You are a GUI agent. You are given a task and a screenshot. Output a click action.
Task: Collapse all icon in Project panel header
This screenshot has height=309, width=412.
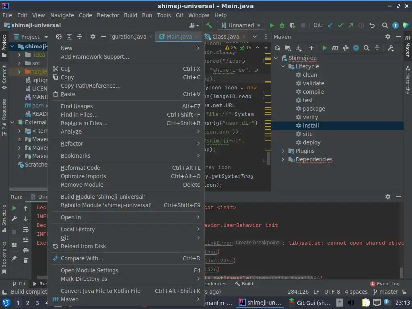pos(79,37)
